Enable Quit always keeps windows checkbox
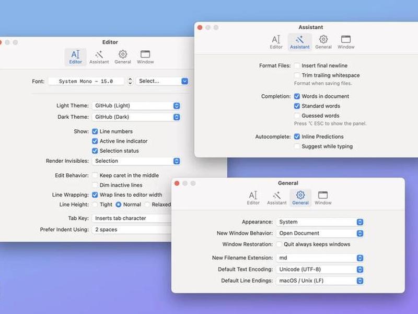The width and height of the screenshot is (418, 314). (279, 244)
